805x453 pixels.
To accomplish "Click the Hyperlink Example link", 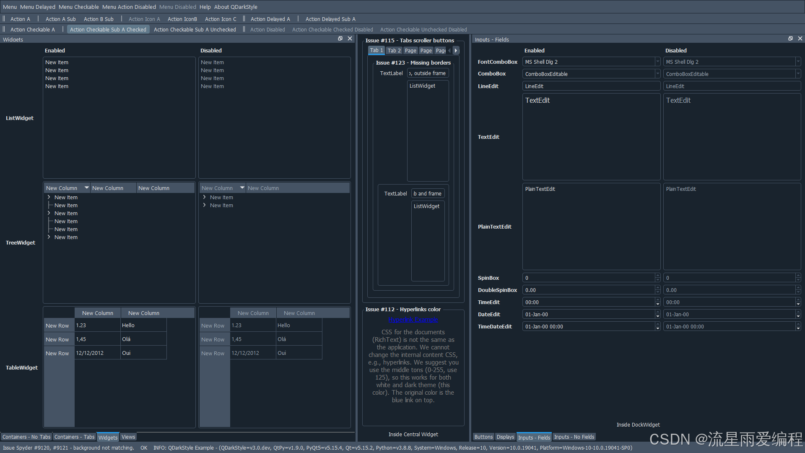I will [x=413, y=320].
